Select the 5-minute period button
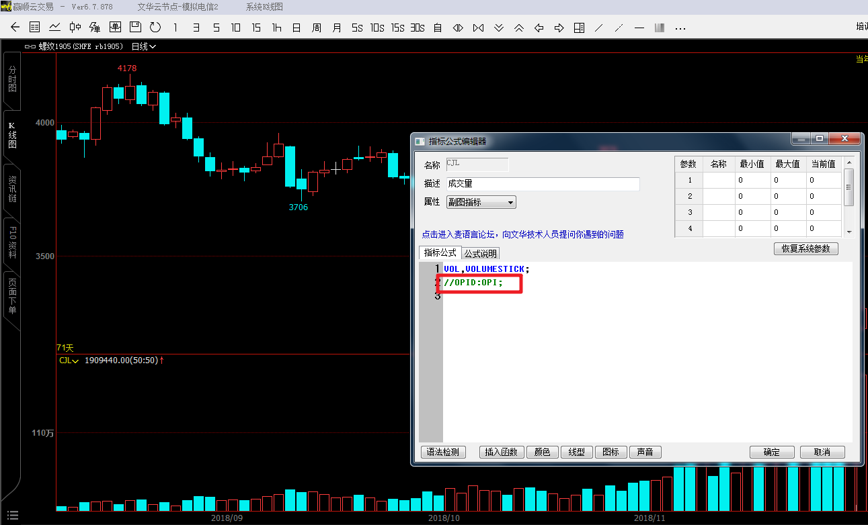Viewport: 868px width, 525px height. point(216,28)
